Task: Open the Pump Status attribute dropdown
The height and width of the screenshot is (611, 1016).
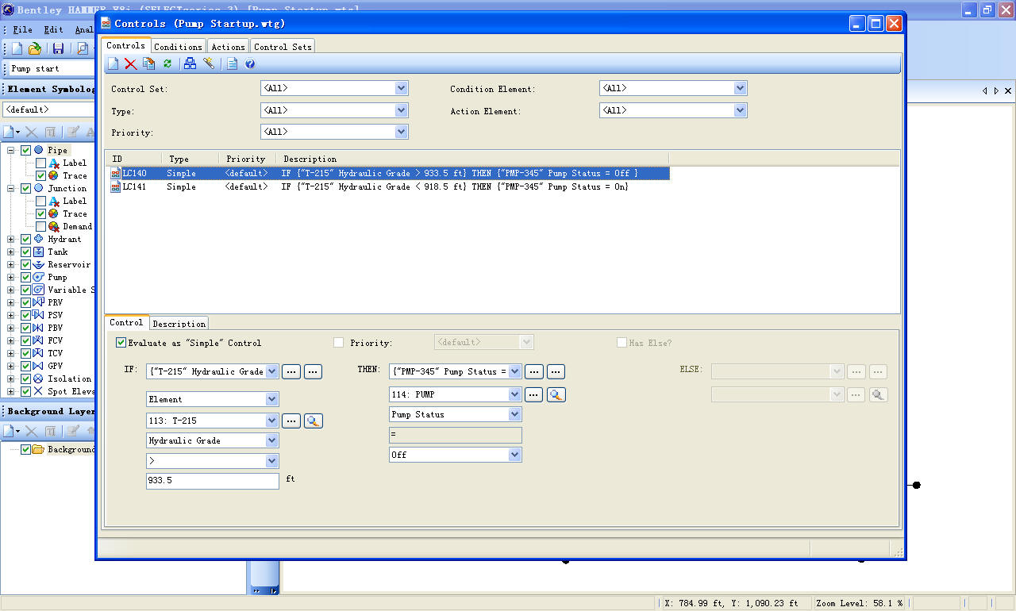Action: (x=514, y=414)
